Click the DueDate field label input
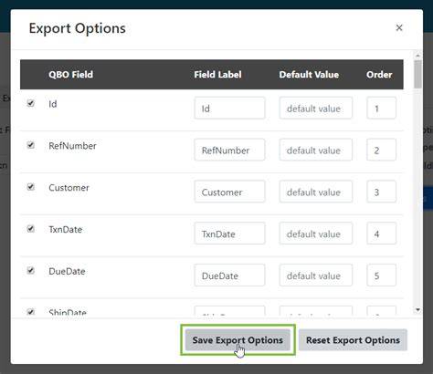Viewport: 433px width, 374px height. (229, 275)
